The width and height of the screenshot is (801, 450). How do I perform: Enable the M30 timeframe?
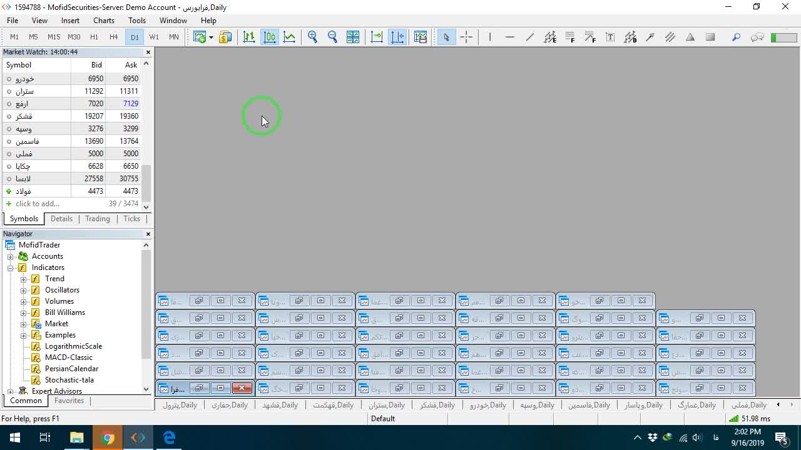click(x=74, y=37)
